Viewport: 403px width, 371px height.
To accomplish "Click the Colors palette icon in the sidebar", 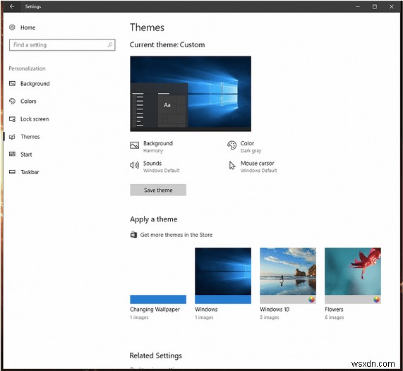I will point(12,101).
